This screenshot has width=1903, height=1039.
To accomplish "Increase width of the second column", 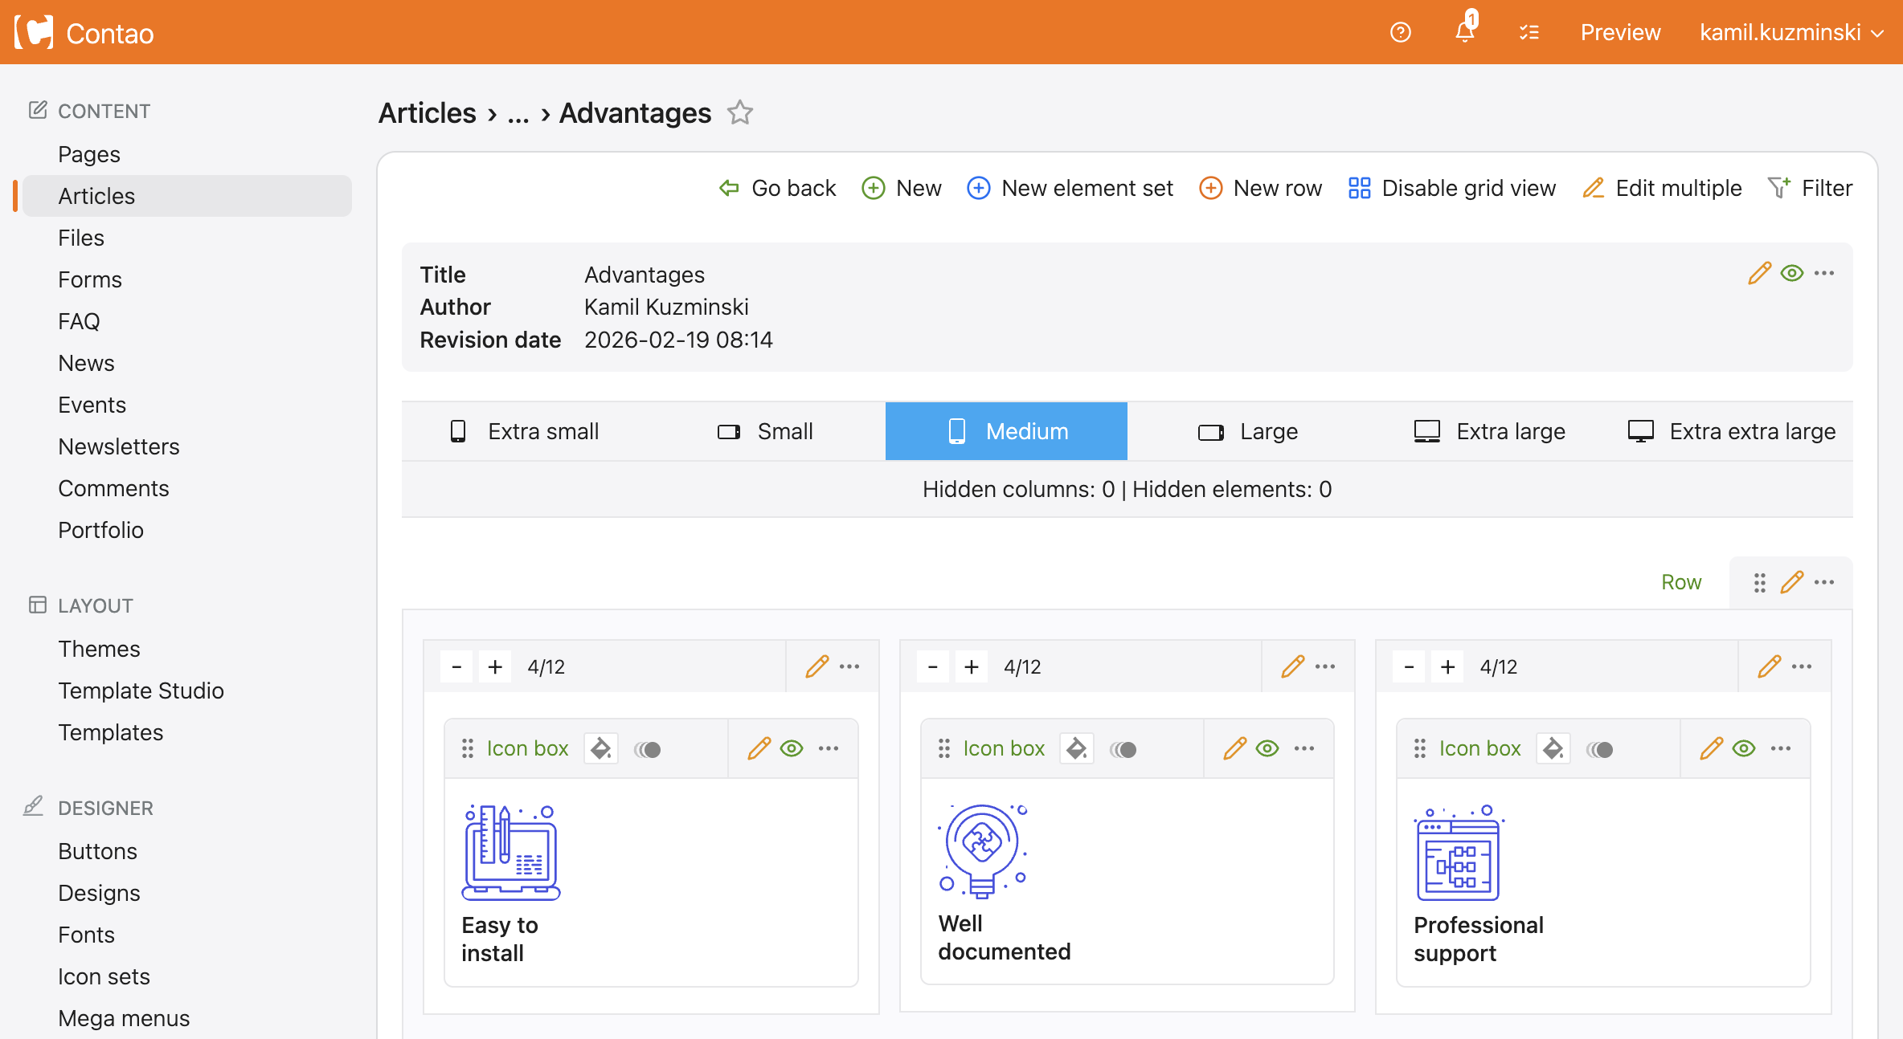I will pos(971,666).
